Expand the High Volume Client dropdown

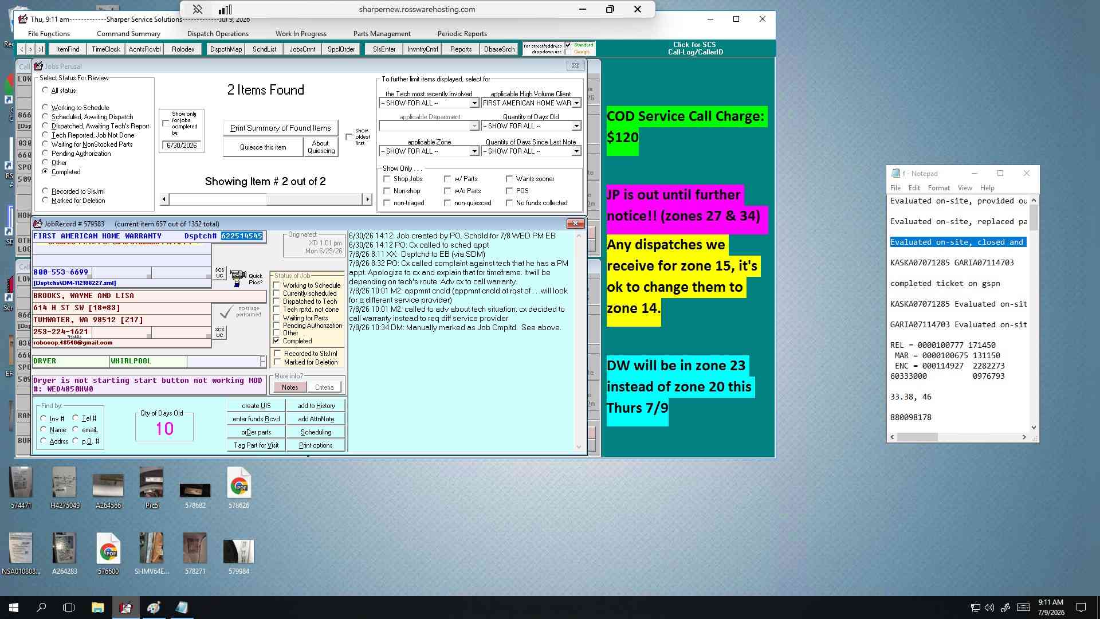point(576,103)
